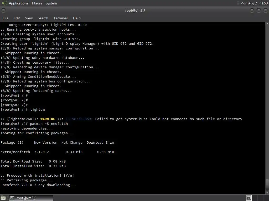Click the timestamp 11:58:36.859
This screenshot has width=269, height=201.
pos(78,119)
